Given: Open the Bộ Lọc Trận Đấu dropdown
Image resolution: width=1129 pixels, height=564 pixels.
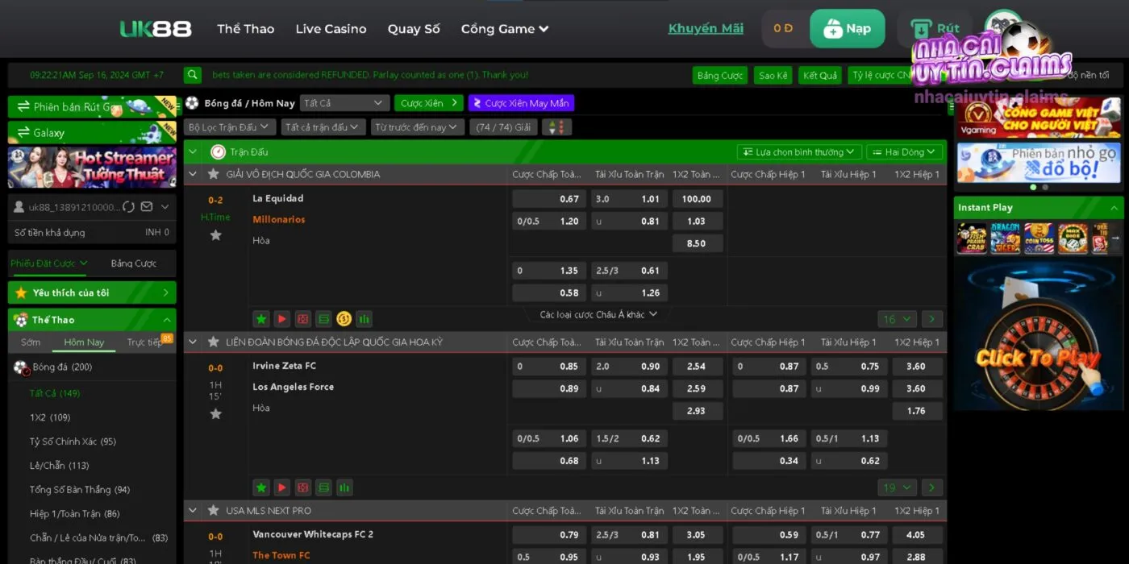Looking at the screenshot, I should [x=230, y=127].
